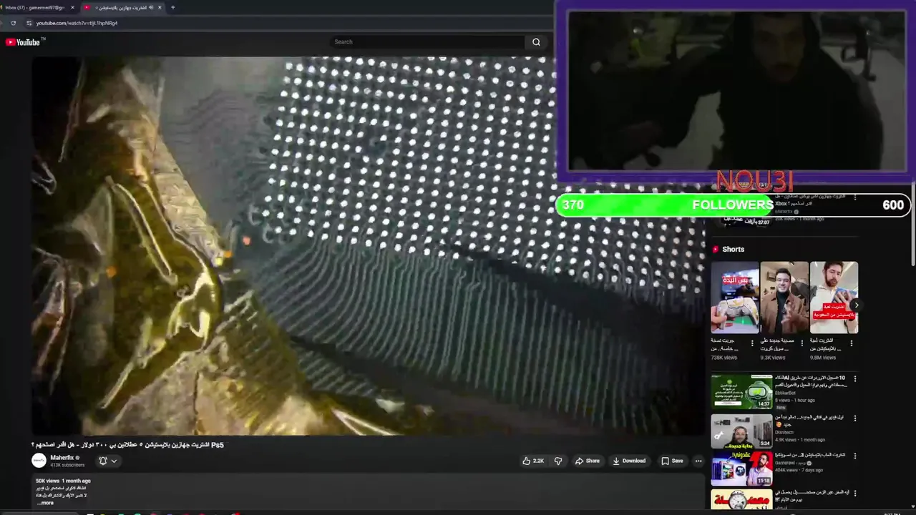This screenshot has height=515, width=916.
Task: Like the video (2.2K thumbs up)
Action: tap(533, 461)
